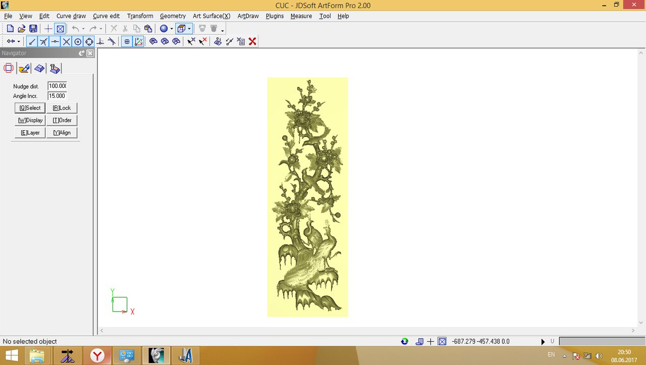The height and width of the screenshot is (365, 646).
Task: Open the Curve draw menu
Action: (x=71, y=16)
